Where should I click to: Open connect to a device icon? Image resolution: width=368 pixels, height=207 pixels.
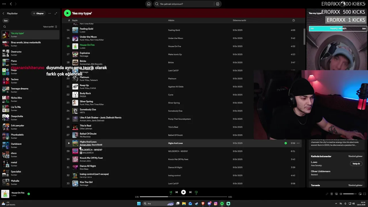click(336, 194)
